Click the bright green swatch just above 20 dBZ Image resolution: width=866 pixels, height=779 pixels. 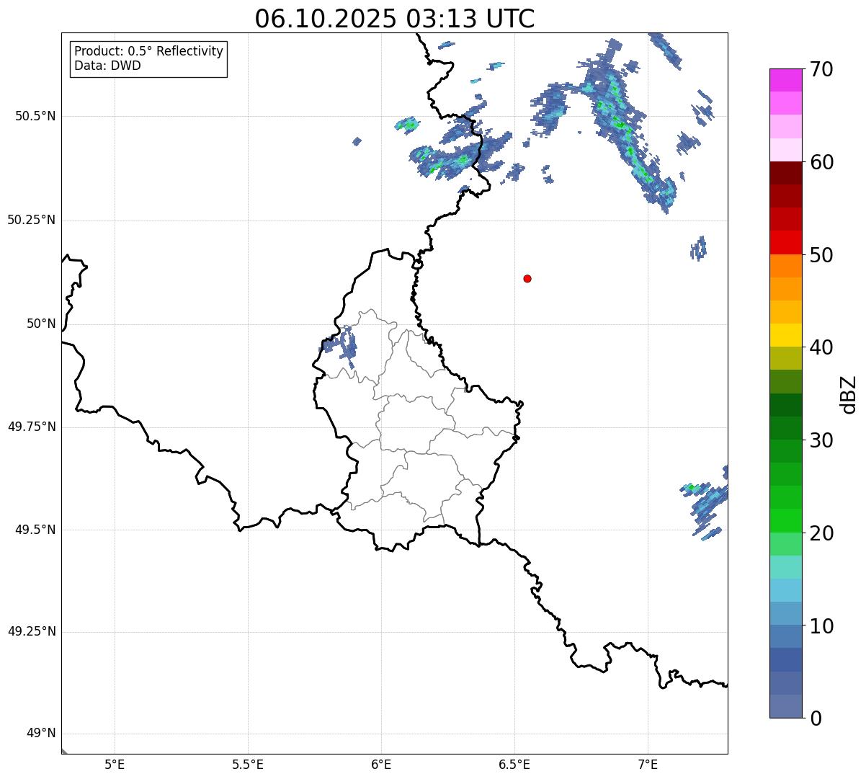coord(786,521)
